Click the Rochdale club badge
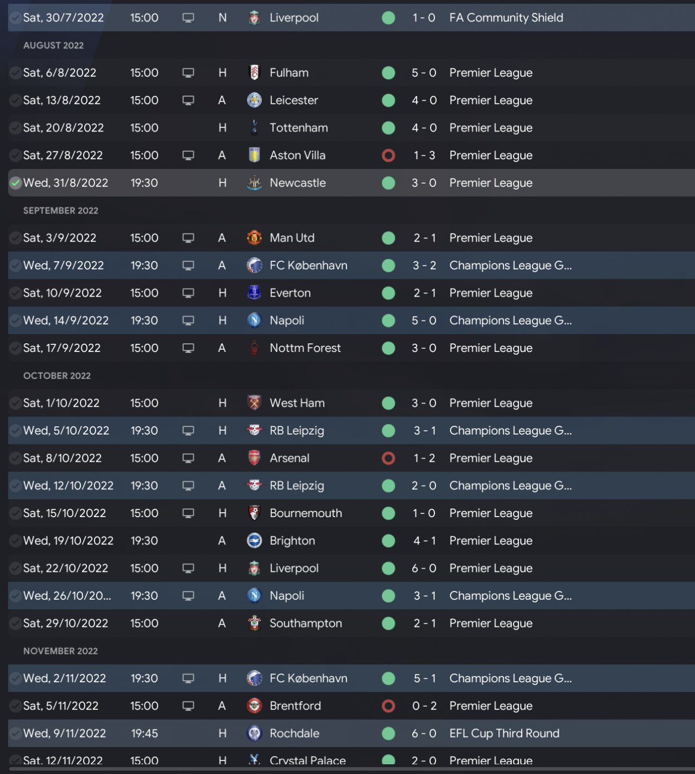Screen dimensions: 695x774 (254, 733)
